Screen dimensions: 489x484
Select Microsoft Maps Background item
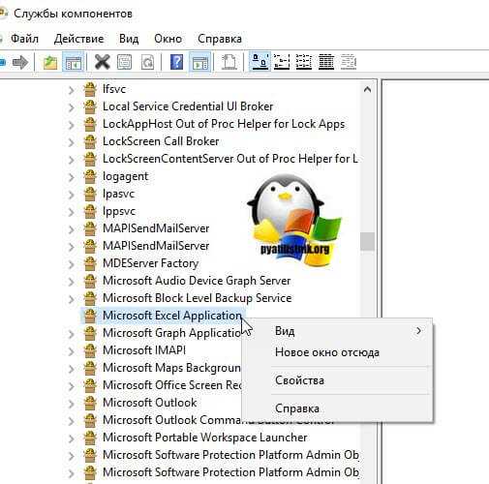(x=171, y=368)
